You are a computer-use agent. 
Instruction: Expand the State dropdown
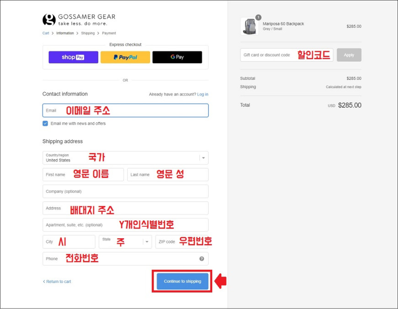(x=125, y=241)
